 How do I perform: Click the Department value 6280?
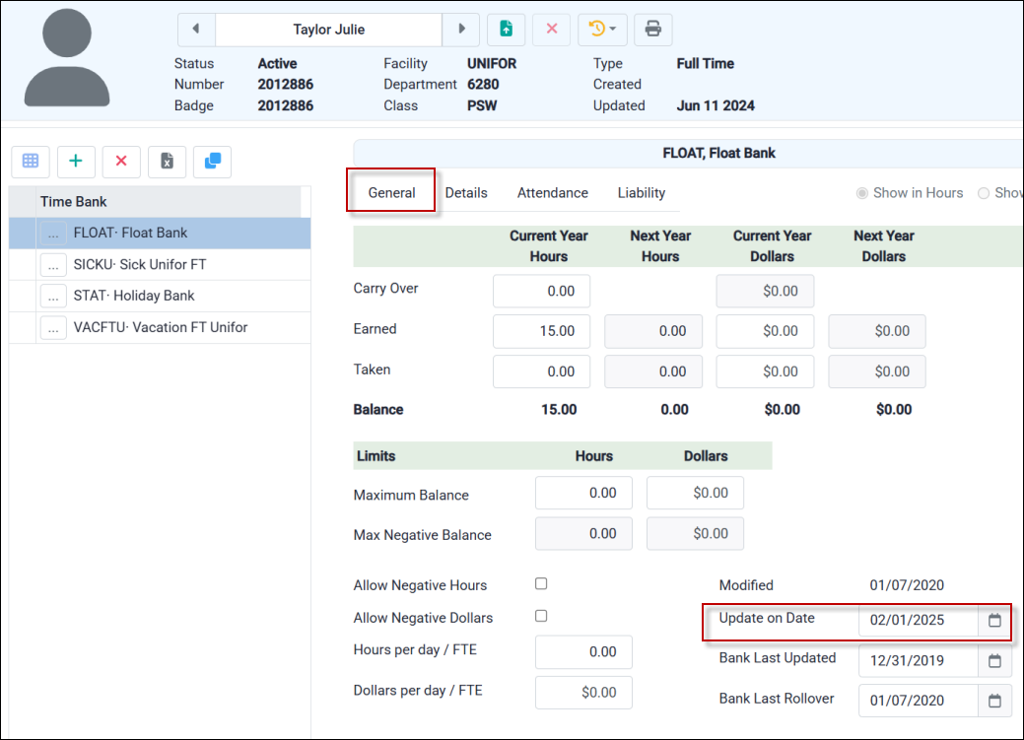click(483, 85)
